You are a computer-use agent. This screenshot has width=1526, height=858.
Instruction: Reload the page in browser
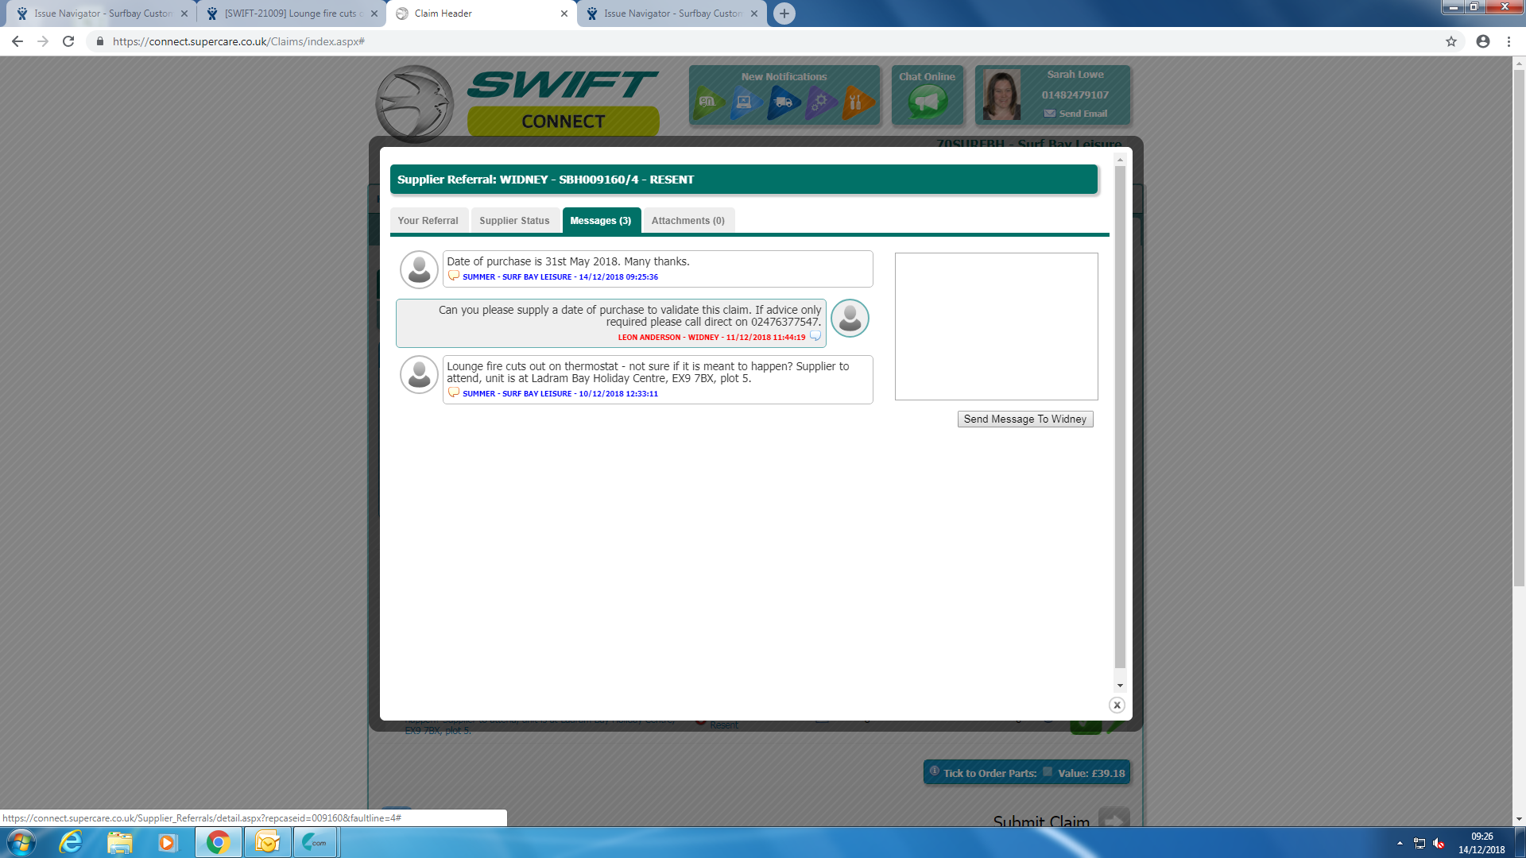(x=68, y=41)
